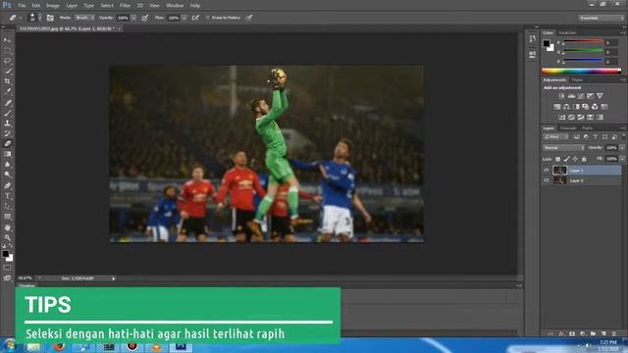This screenshot has height=353, width=628.
Task: Click the red channel slider
Action: [x=583, y=41]
